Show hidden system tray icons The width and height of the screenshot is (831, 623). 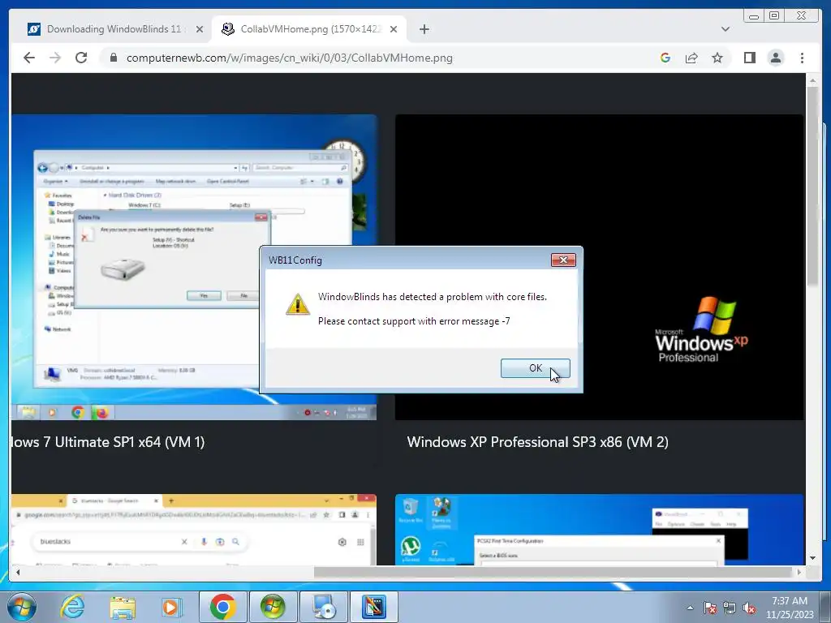point(690,608)
